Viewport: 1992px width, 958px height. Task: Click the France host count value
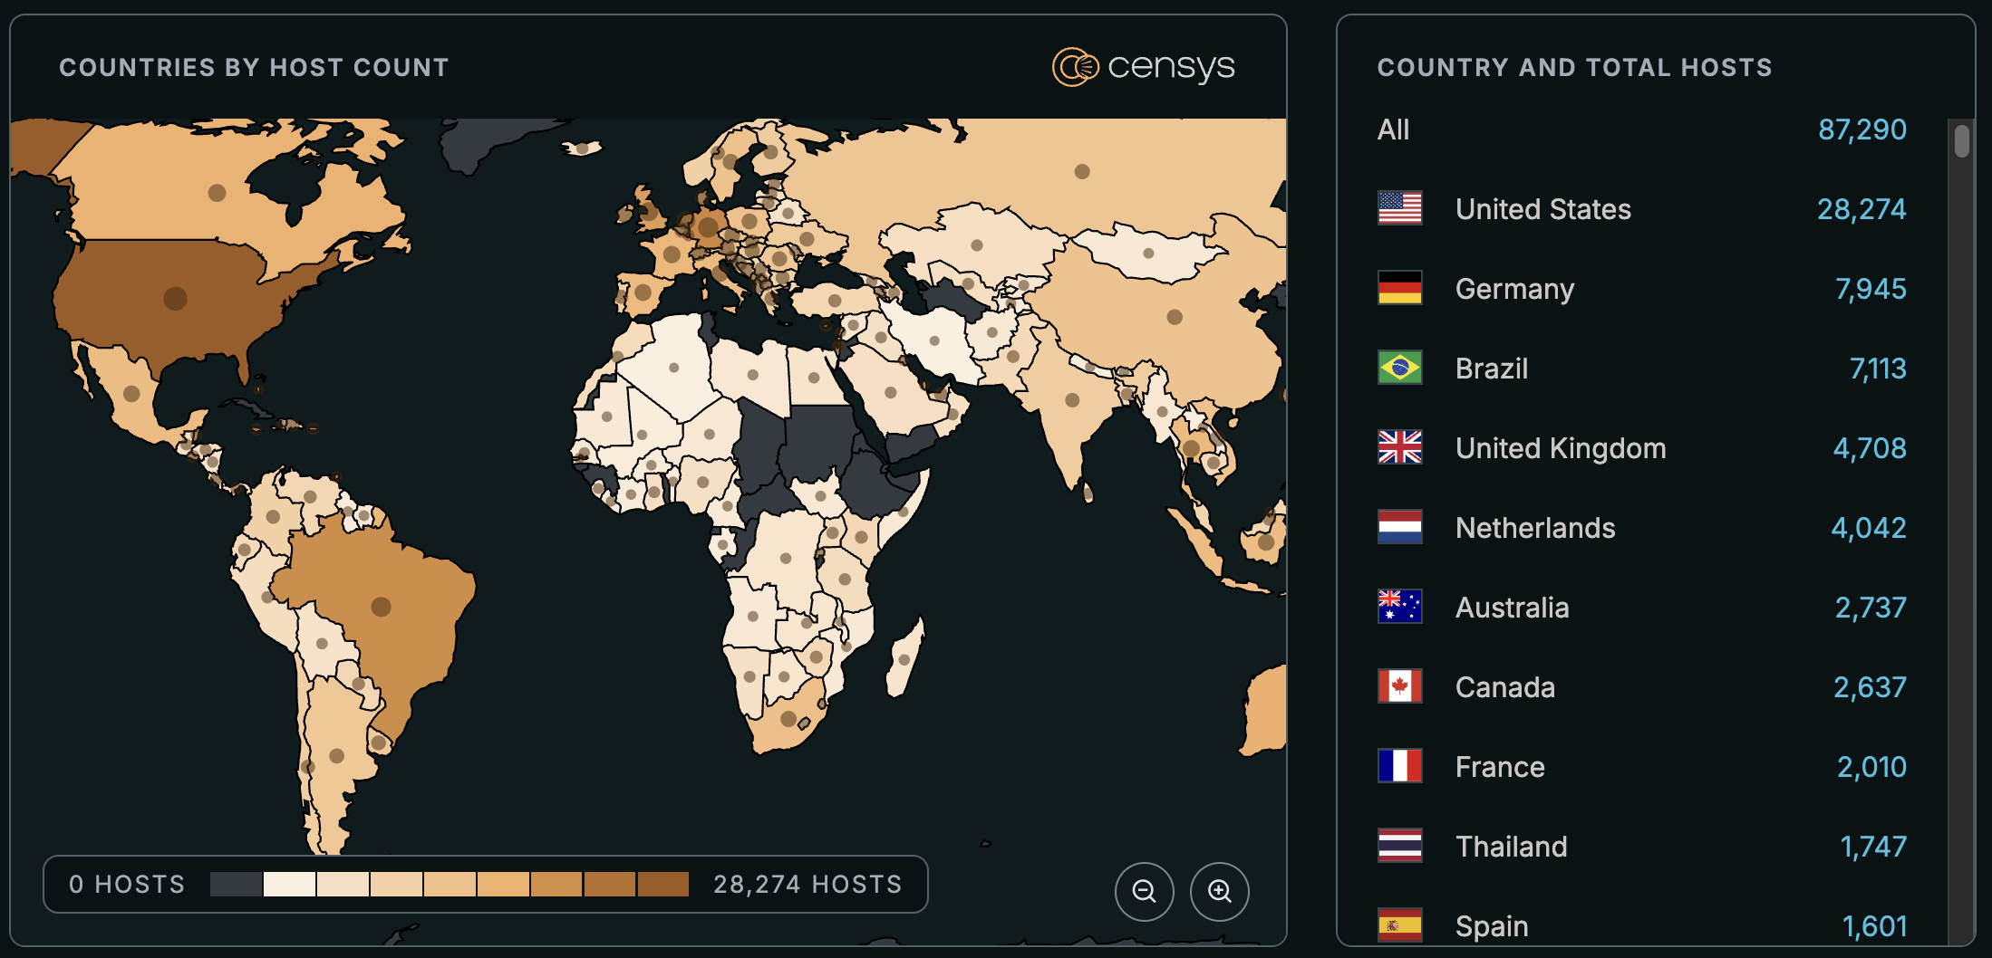point(1871,766)
